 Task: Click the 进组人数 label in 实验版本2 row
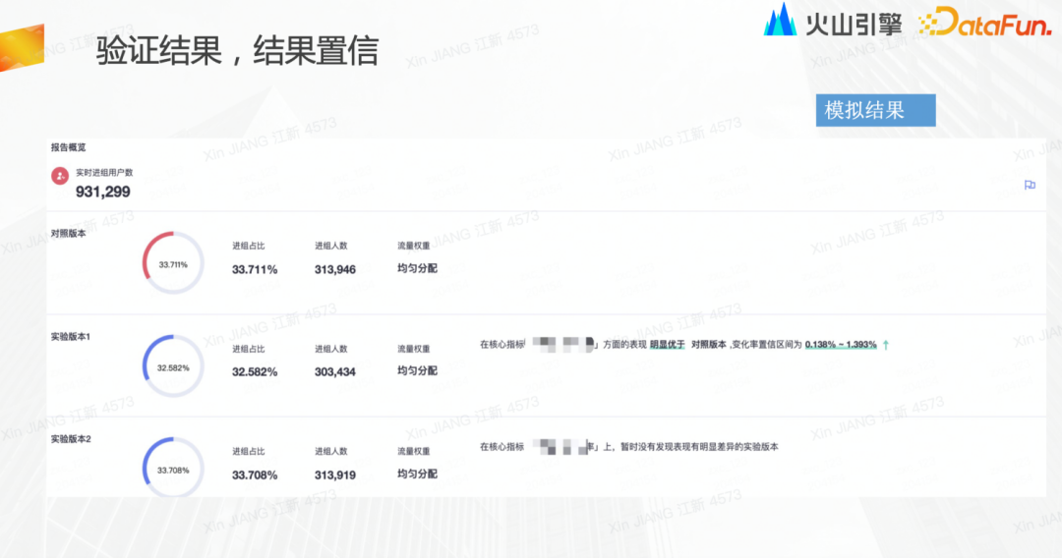[331, 451]
